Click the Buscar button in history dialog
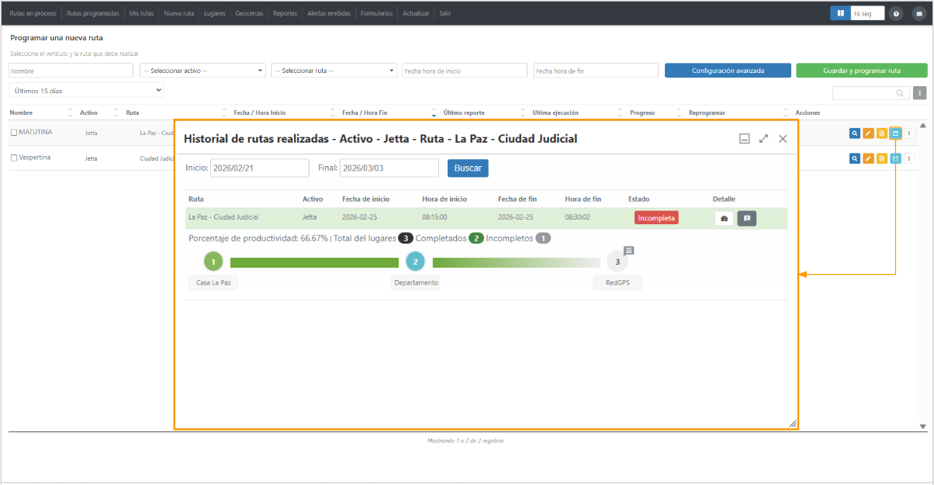 tap(468, 168)
